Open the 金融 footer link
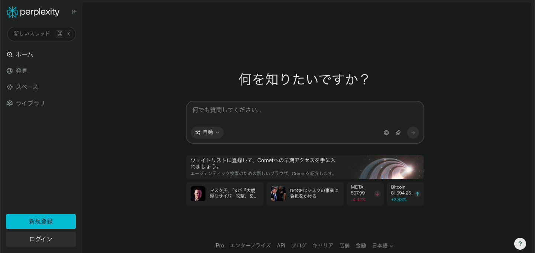Viewport: 535px width, 253px height. (x=361, y=246)
